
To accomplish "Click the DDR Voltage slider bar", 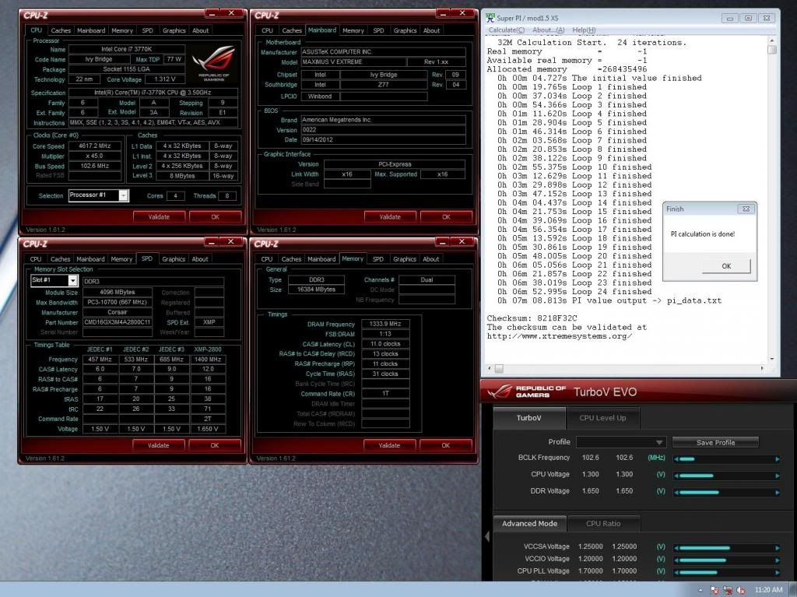I will pos(726,492).
